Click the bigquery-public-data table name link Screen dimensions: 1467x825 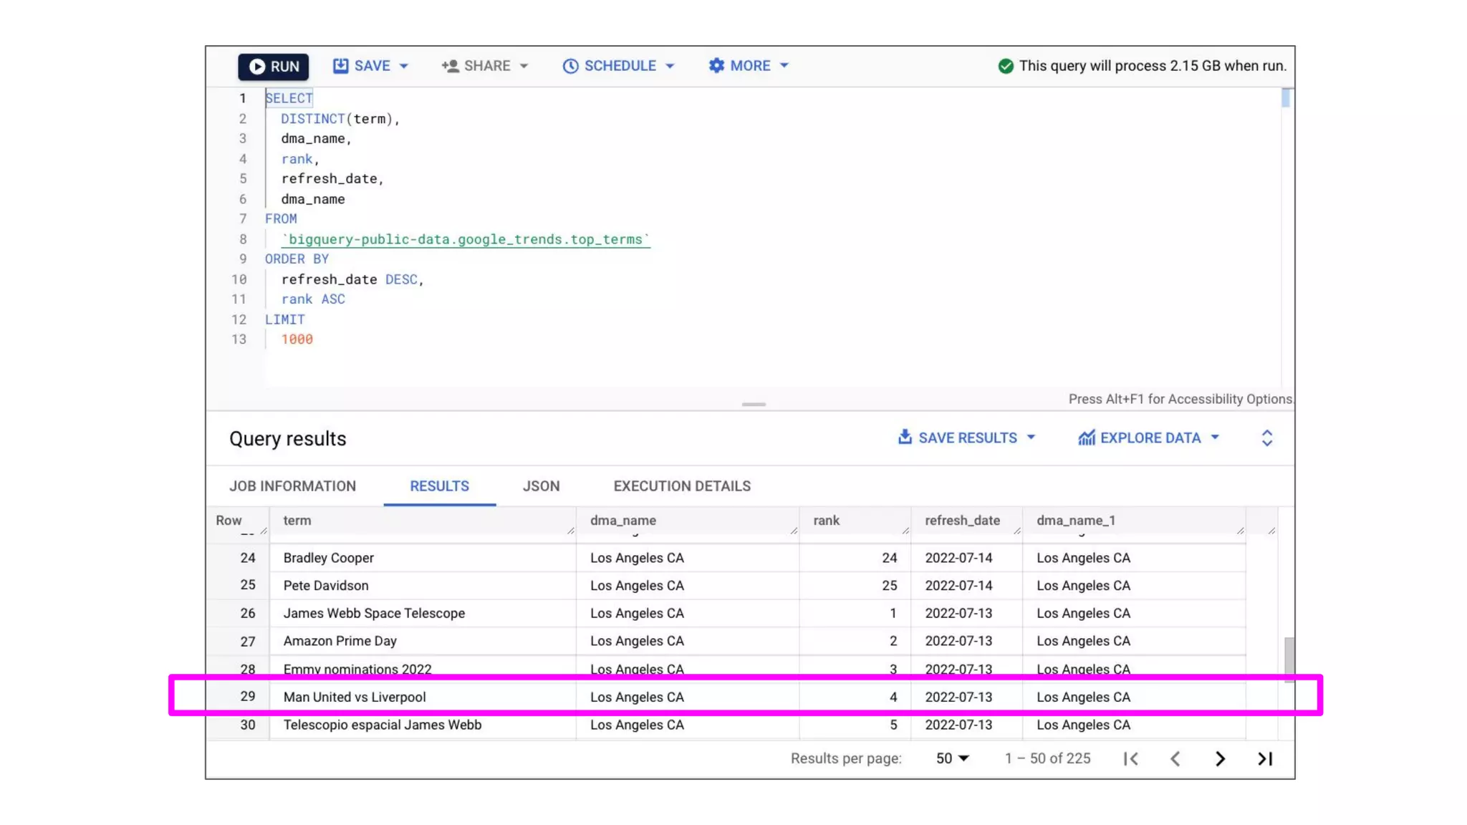tap(466, 240)
